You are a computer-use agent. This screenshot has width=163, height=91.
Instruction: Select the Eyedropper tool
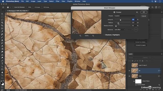2,31
